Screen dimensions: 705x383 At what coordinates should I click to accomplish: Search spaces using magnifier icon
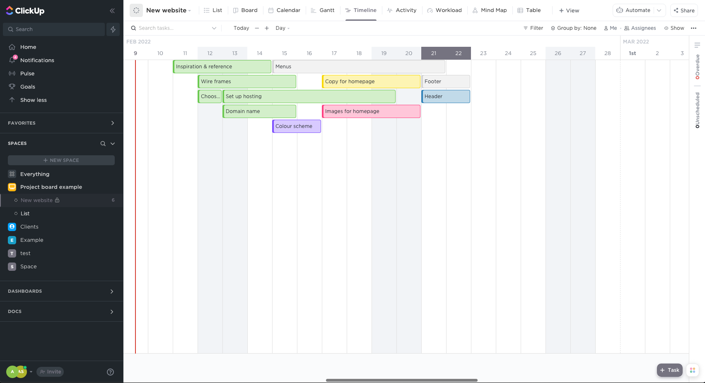point(103,144)
